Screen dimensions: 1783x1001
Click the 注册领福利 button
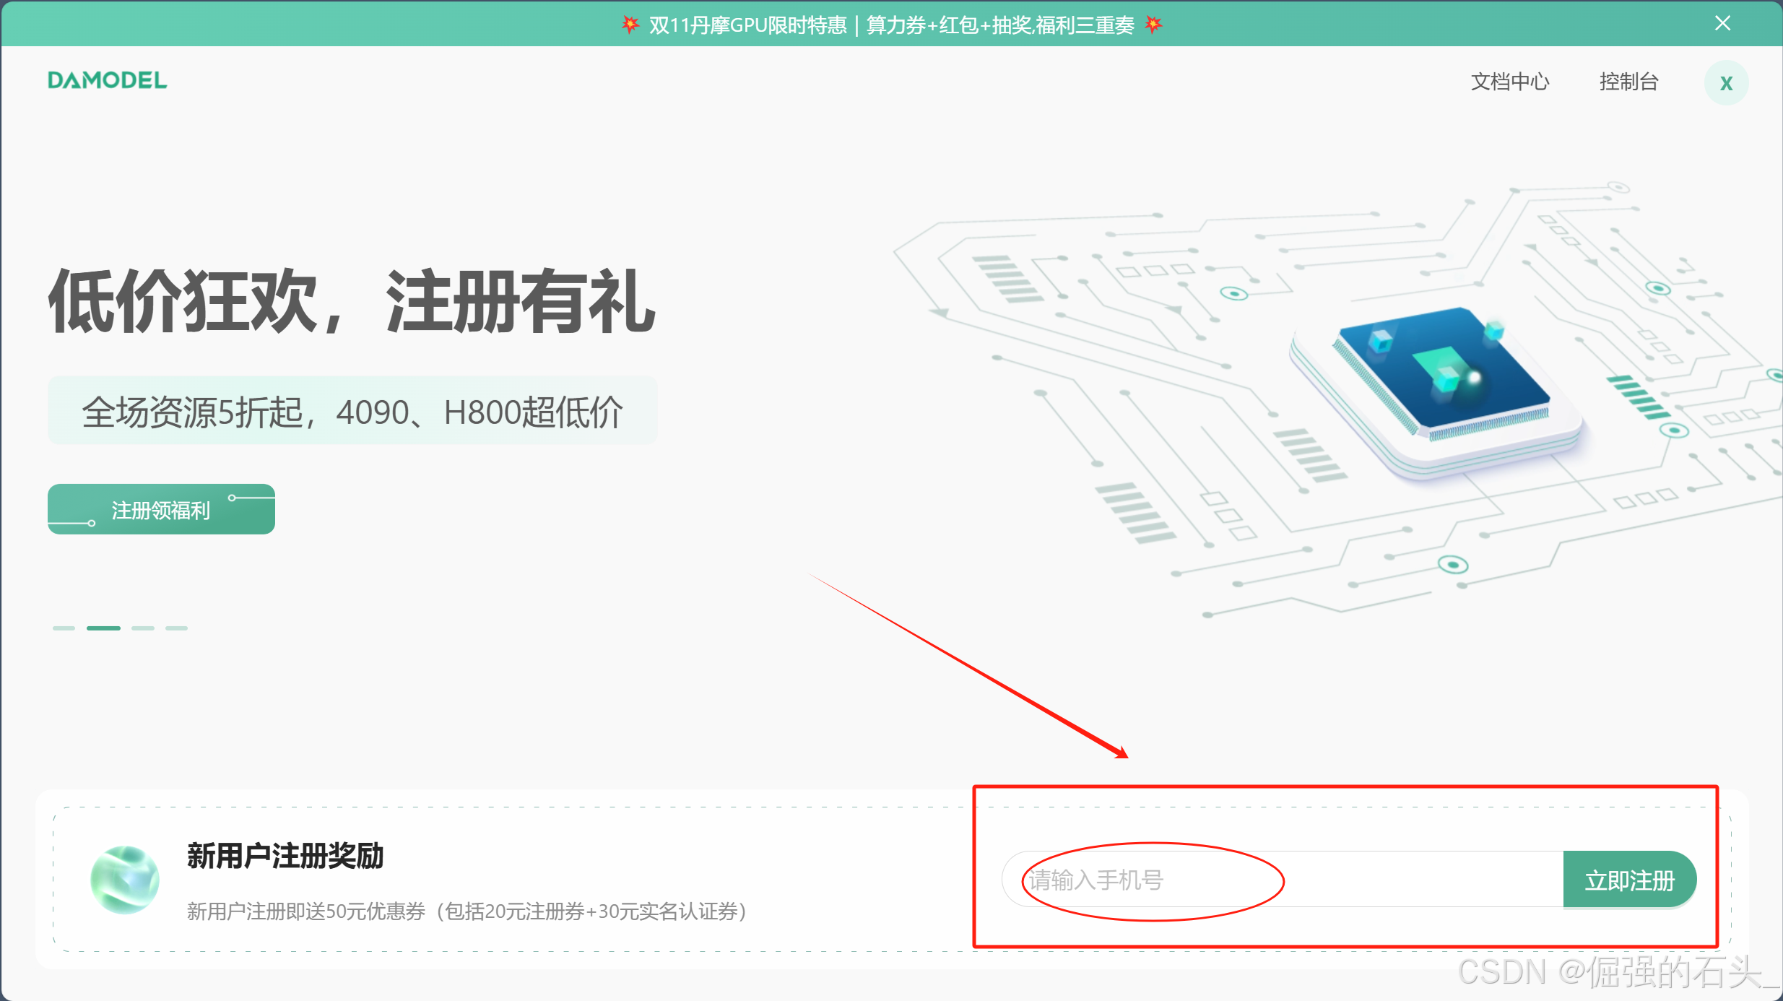(161, 510)
